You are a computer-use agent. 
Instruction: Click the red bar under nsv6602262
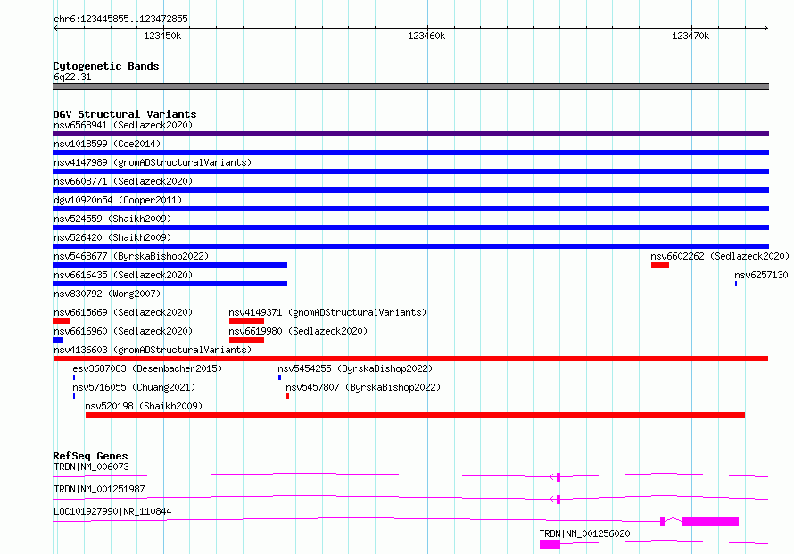[660, 265]
